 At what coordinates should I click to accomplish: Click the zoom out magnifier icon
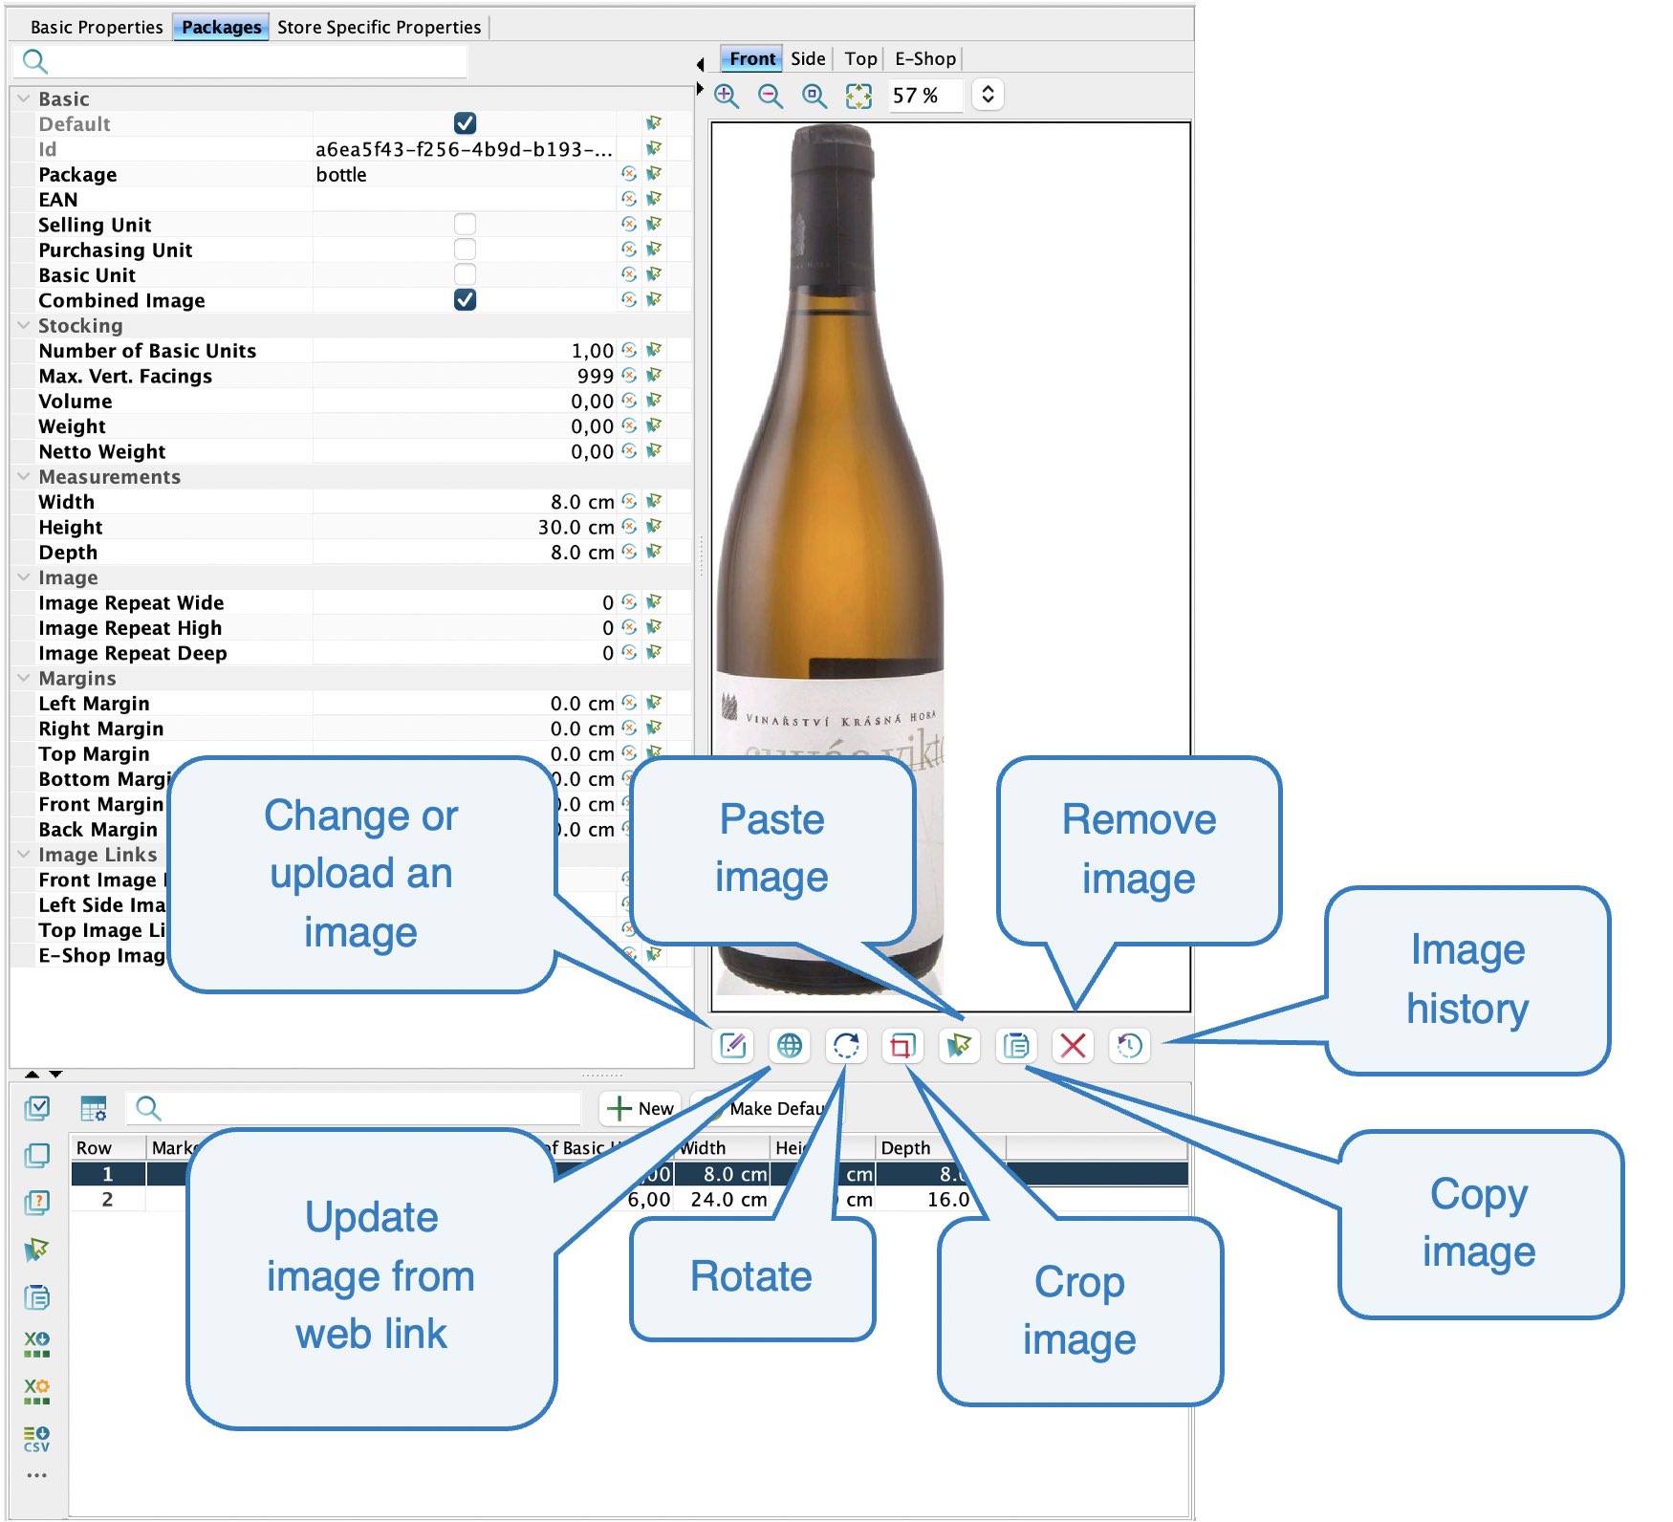pyautogui.click(x=771, y=96)
